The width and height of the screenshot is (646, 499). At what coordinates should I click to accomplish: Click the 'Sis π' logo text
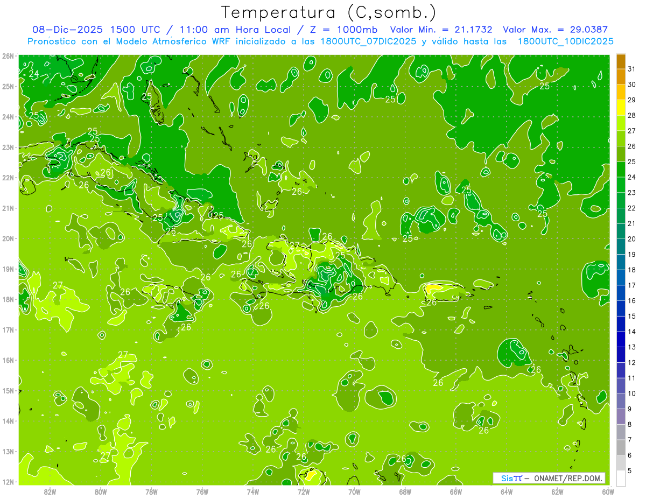tap(511, 478)
